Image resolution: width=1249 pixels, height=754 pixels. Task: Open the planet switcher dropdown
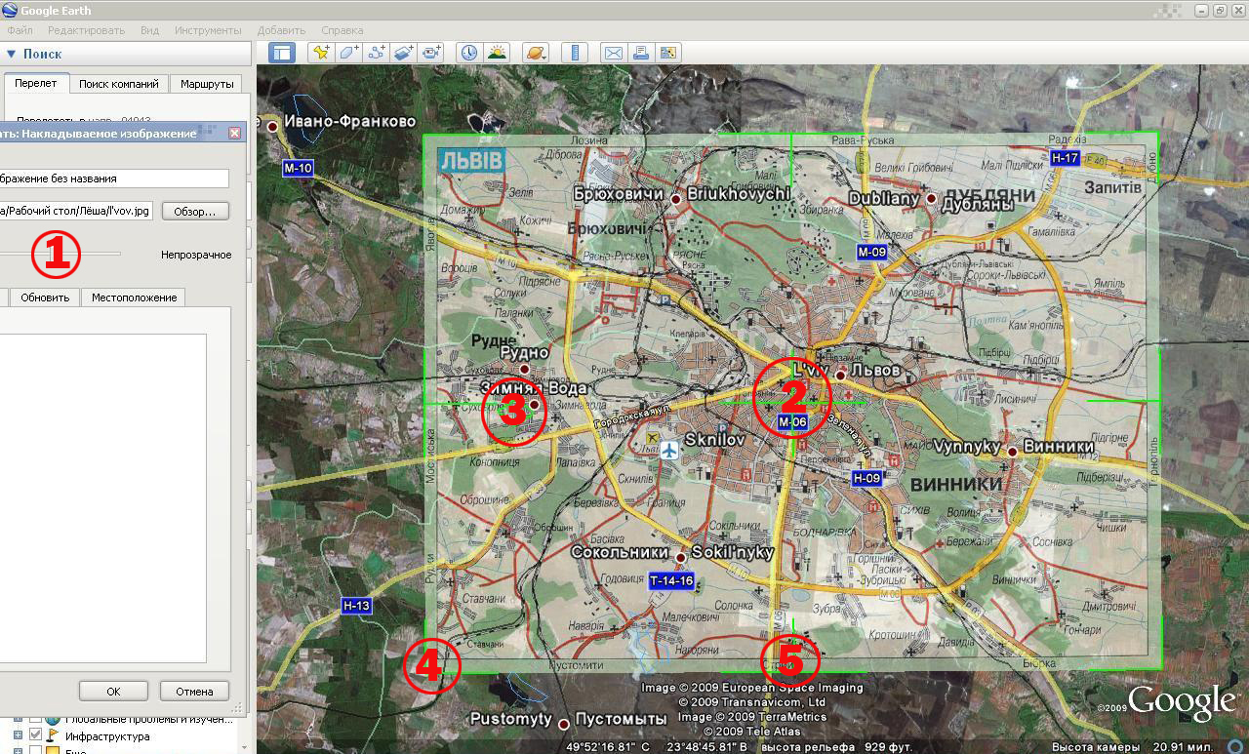coord(536,54)
